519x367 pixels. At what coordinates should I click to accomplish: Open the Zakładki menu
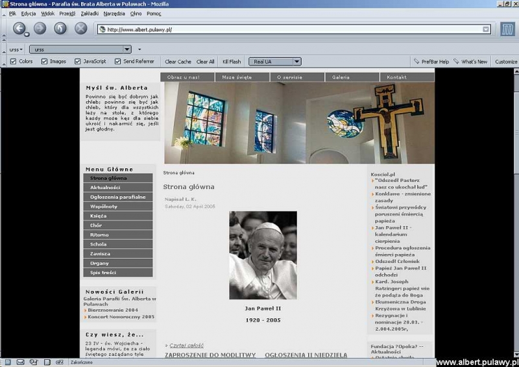[90, 14]
